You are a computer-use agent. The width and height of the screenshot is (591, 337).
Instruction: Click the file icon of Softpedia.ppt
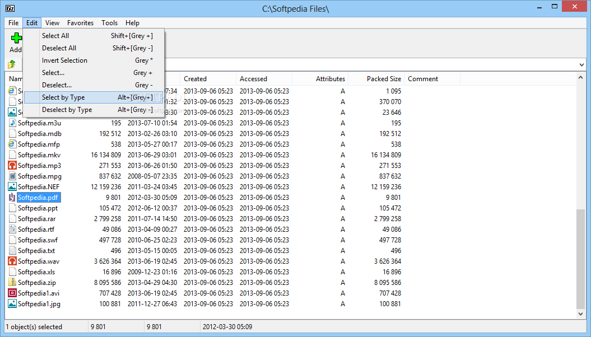pyautogui.click(x=12, y=208)
